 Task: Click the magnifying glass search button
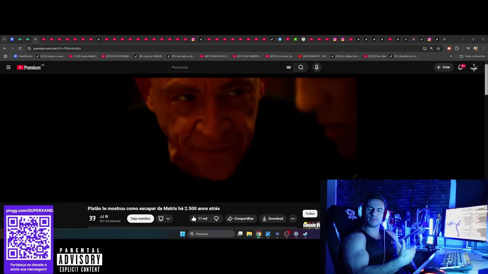(x=301, y=67)
